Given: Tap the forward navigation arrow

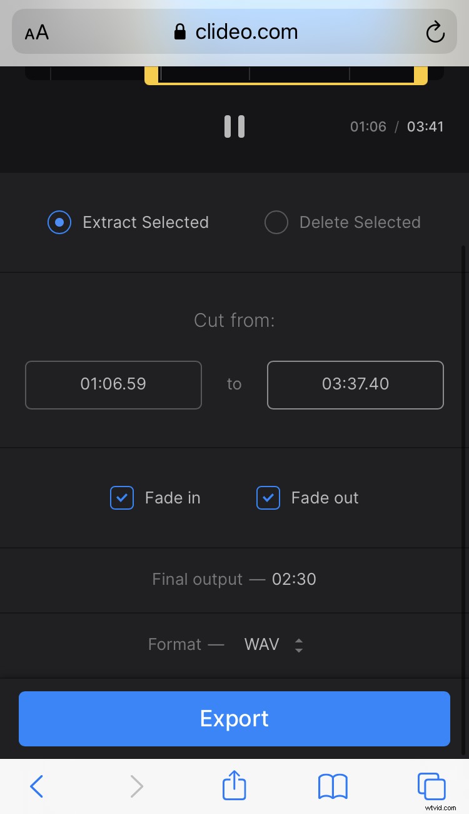Looking at the screenshot, I should pyautogui.click(x=136, y=786).
